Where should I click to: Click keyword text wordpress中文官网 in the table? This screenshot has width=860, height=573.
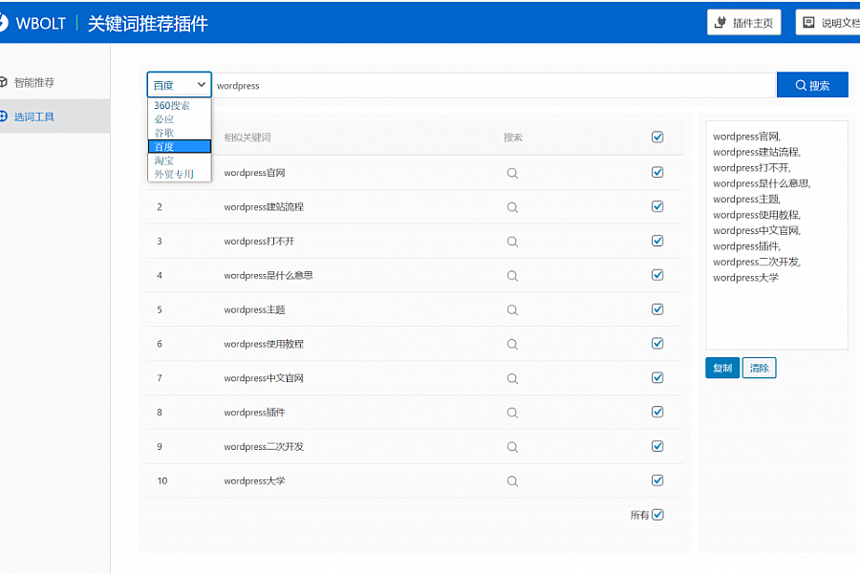pyautogui.click(x=264, y=378)
